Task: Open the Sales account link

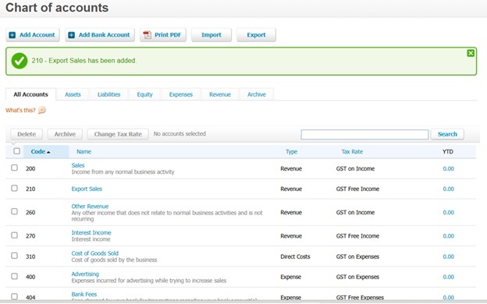Action: [78, 165]
